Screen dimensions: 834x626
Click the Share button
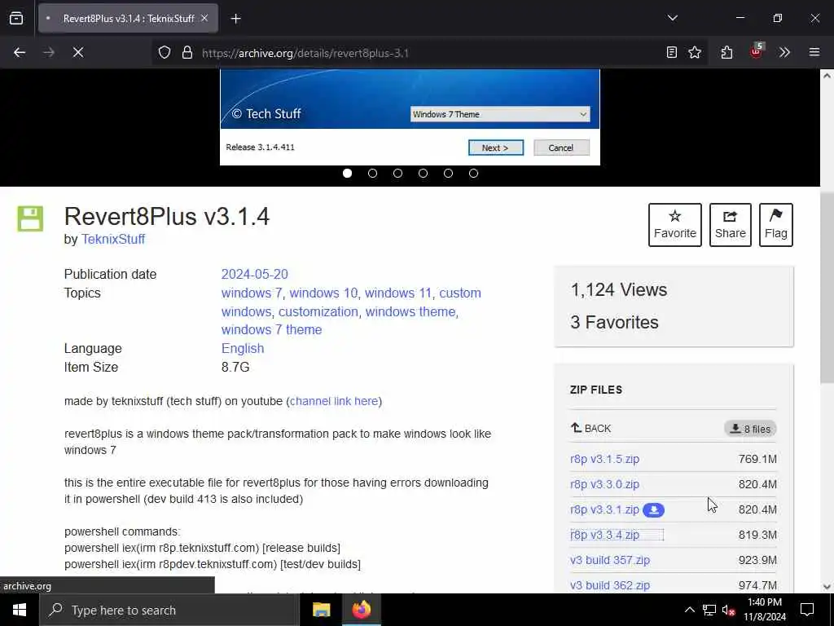point(731,225)
